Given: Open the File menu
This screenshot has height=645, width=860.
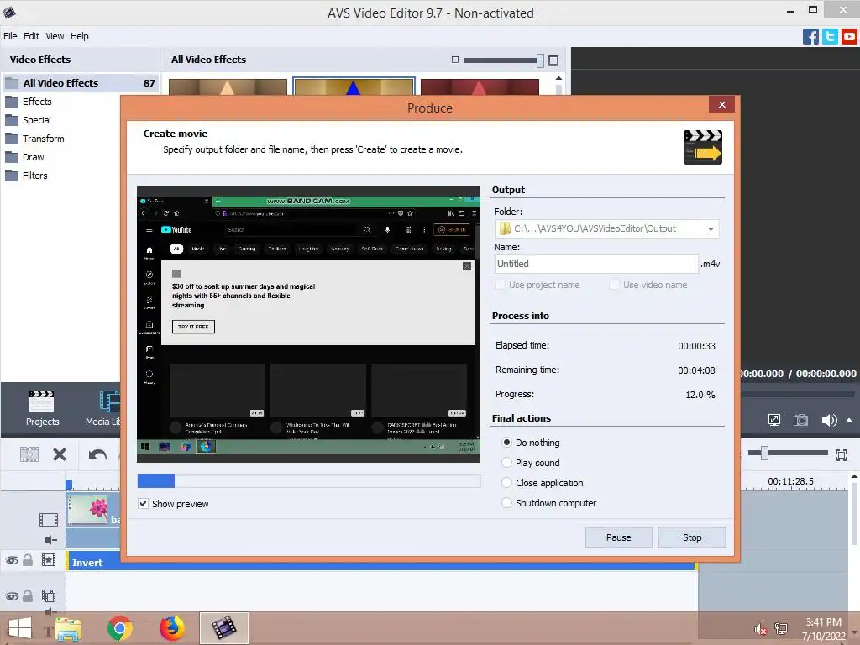Looking at the screenshot, I should click(10, 36).
